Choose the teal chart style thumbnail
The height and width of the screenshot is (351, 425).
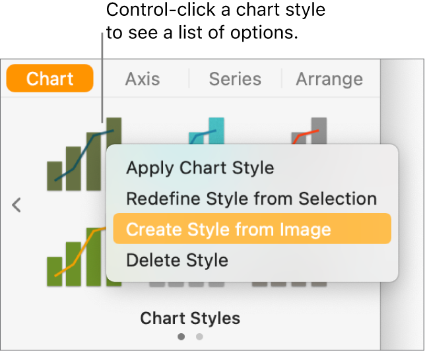pyautogui.click(x=206, y=131)
